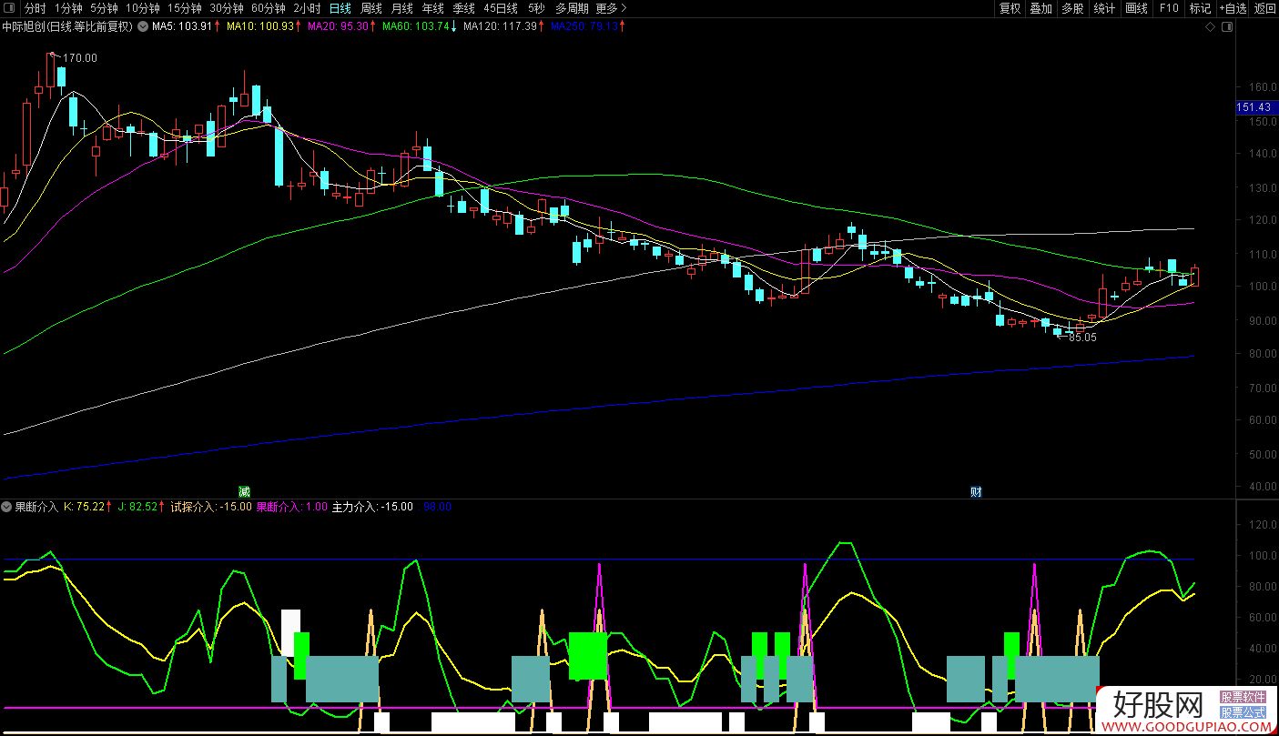Select the 月线 monthly tab
This screenshot has height=736, width=1279.
coord(401,8)
